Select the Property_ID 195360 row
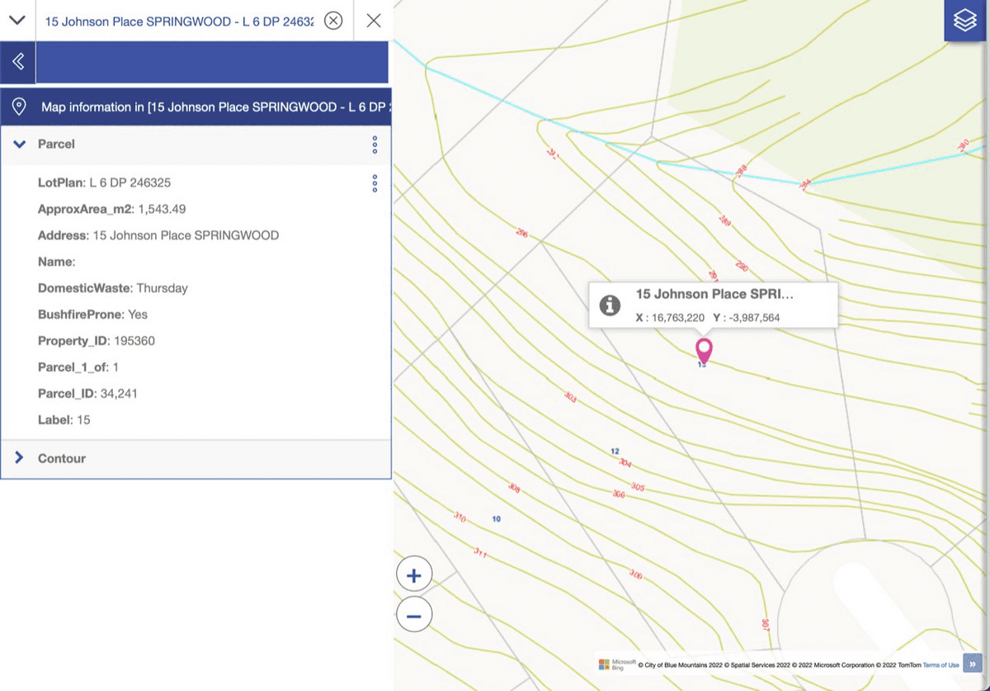Viewport: 990px width, 691px height. click(x=97, y=341)
